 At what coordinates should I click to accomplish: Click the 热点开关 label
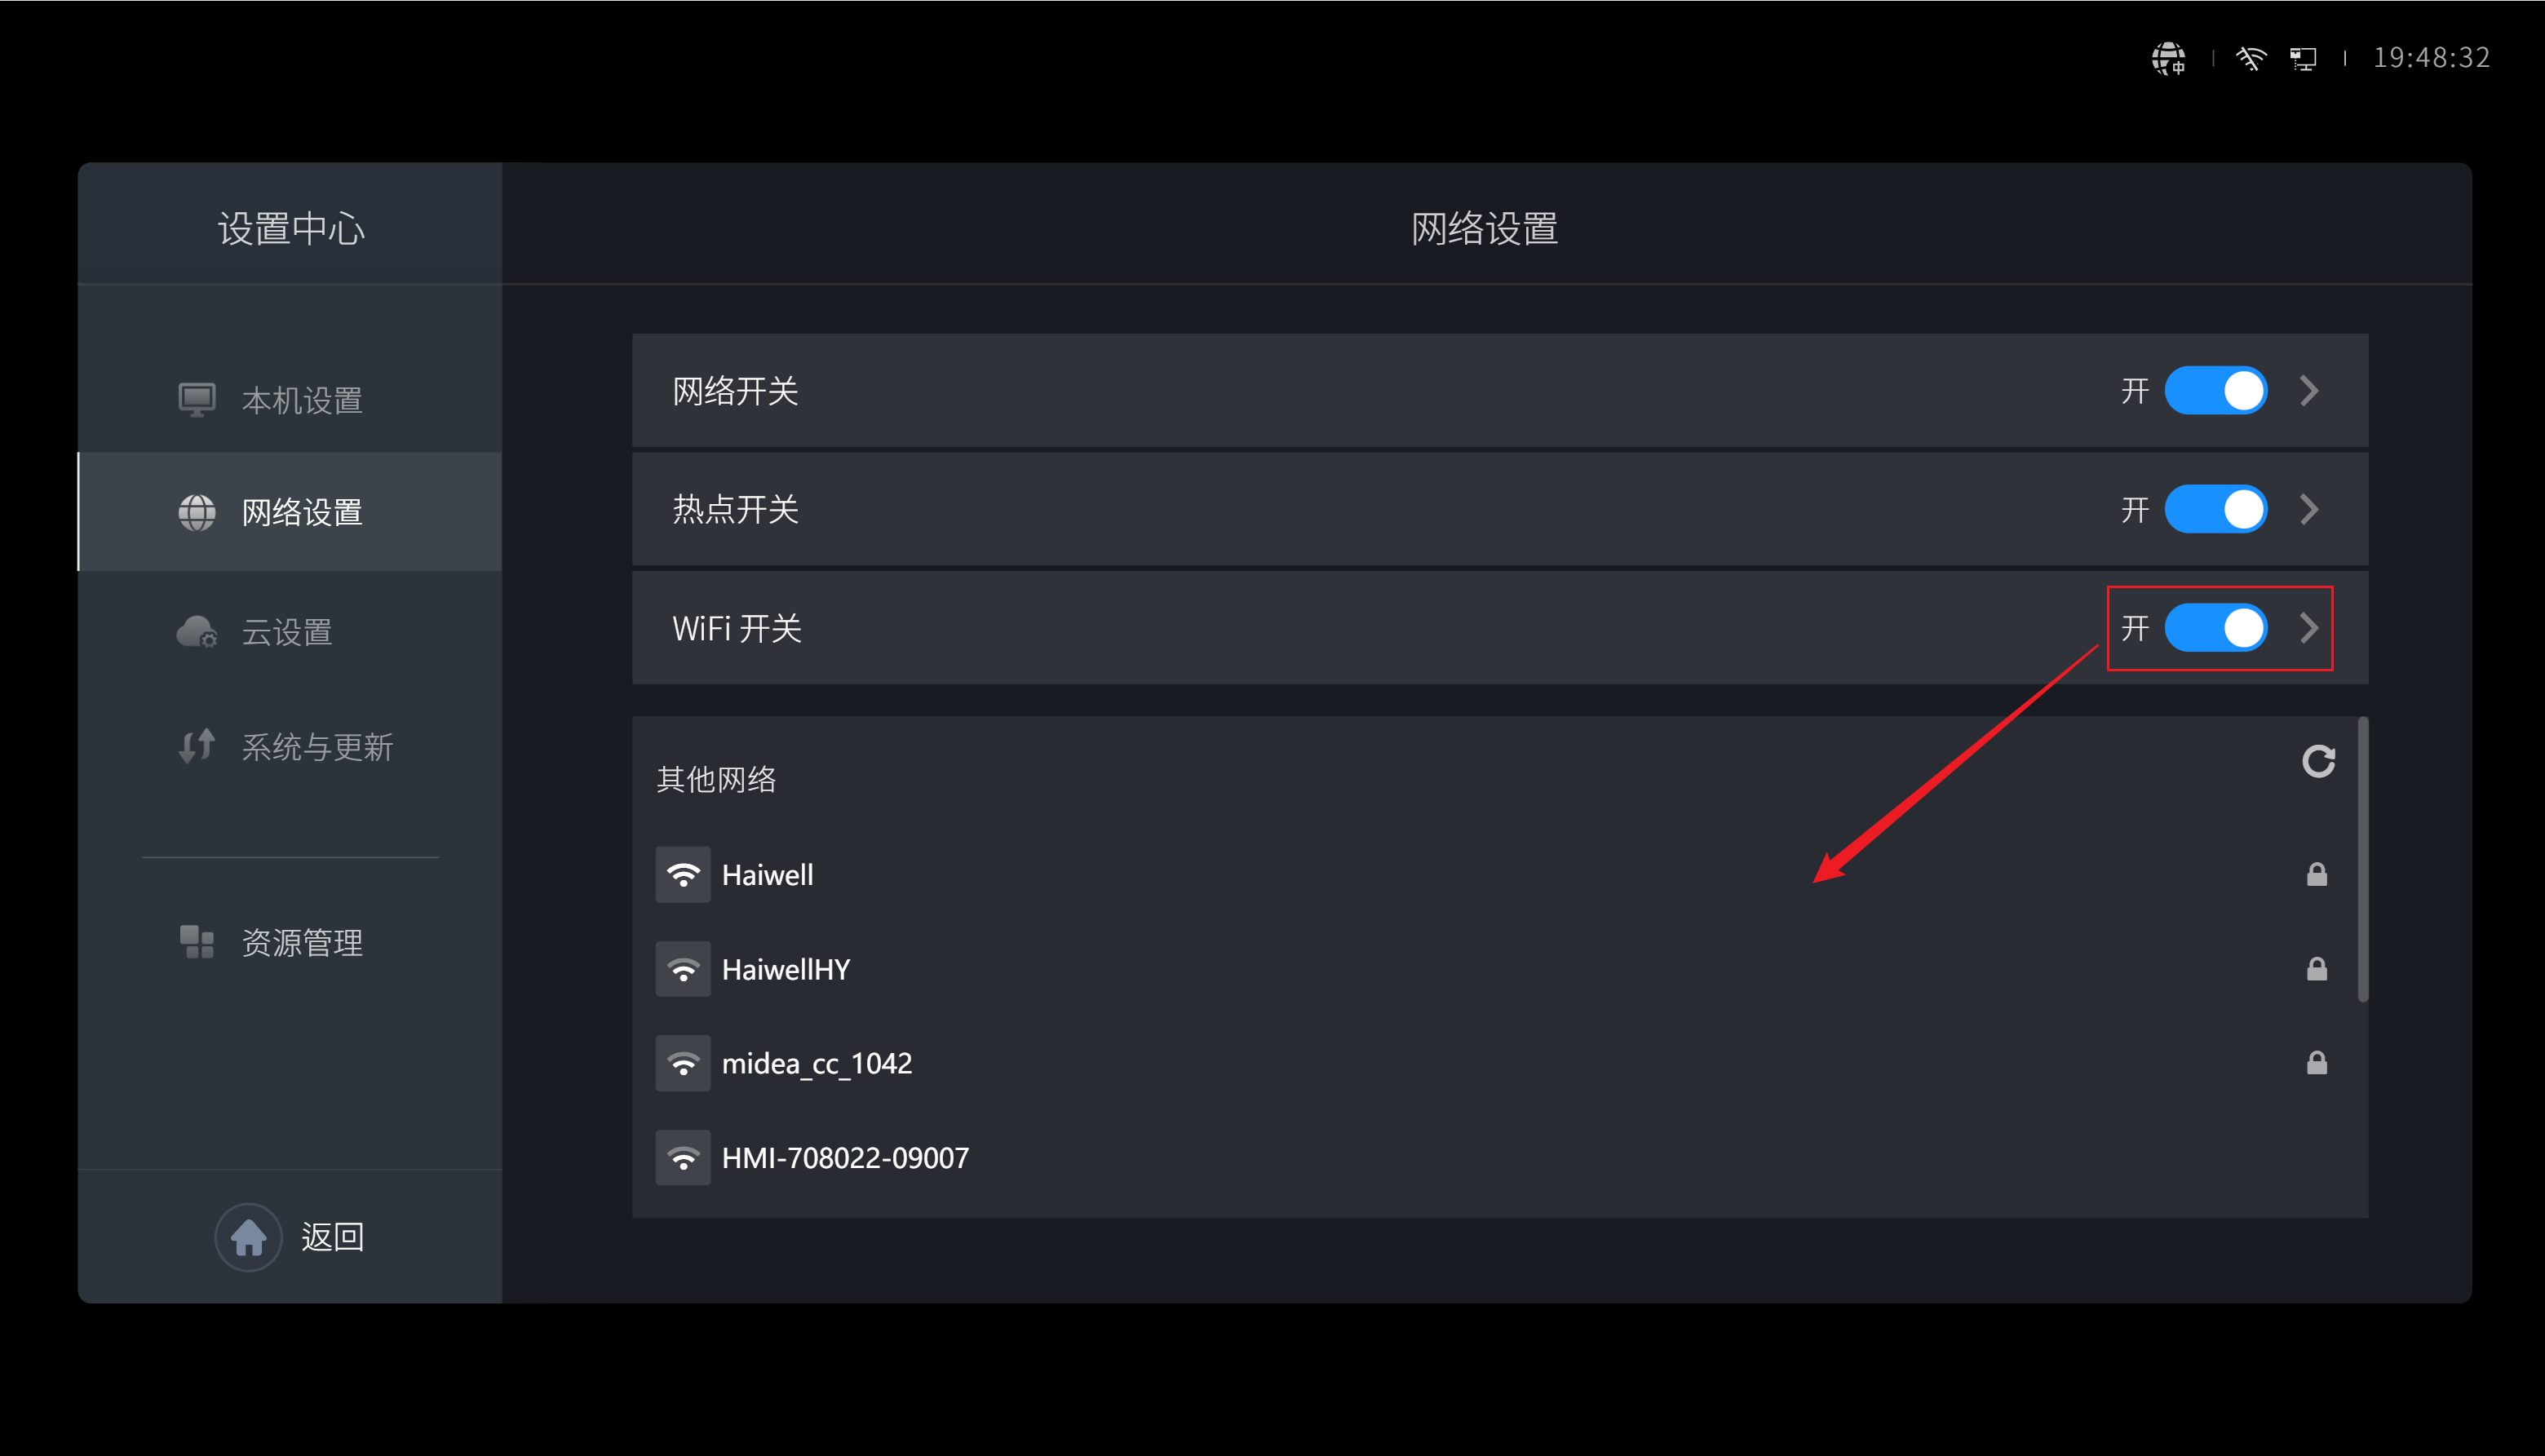(735, 510)
